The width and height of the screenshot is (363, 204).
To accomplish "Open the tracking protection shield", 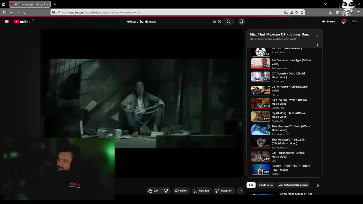I will 54,12.
